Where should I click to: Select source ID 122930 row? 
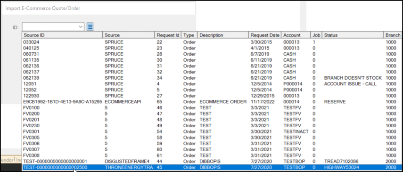coord(212,96)
